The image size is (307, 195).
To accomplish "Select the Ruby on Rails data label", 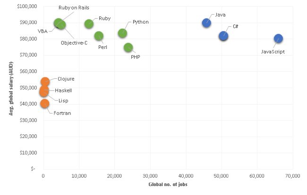I will pyautogui.click(x=74, y=8).
